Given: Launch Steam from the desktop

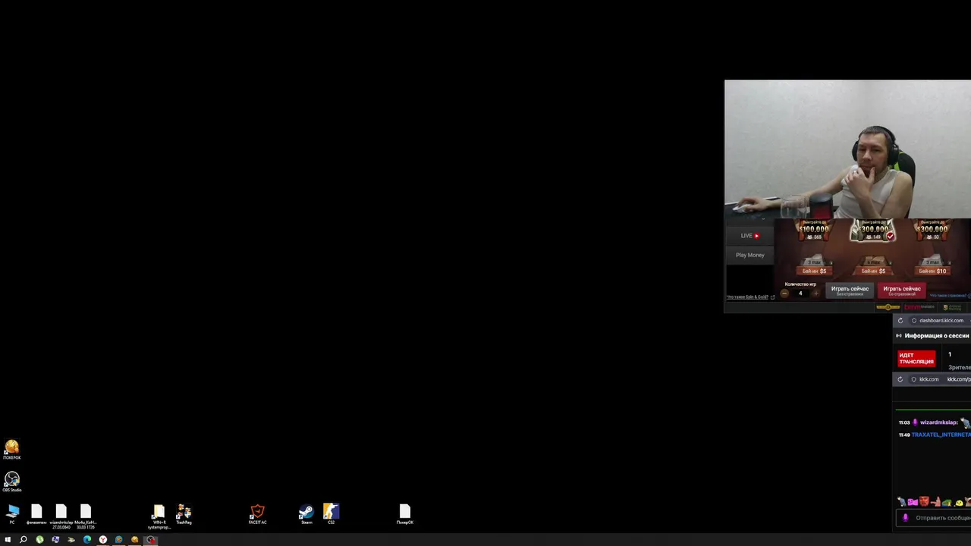Looking at the screenshot, I should tap(306, 514).
